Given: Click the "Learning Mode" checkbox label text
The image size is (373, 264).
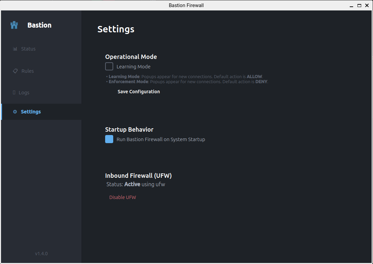Looking at the screenshot, I should (133, 67).
